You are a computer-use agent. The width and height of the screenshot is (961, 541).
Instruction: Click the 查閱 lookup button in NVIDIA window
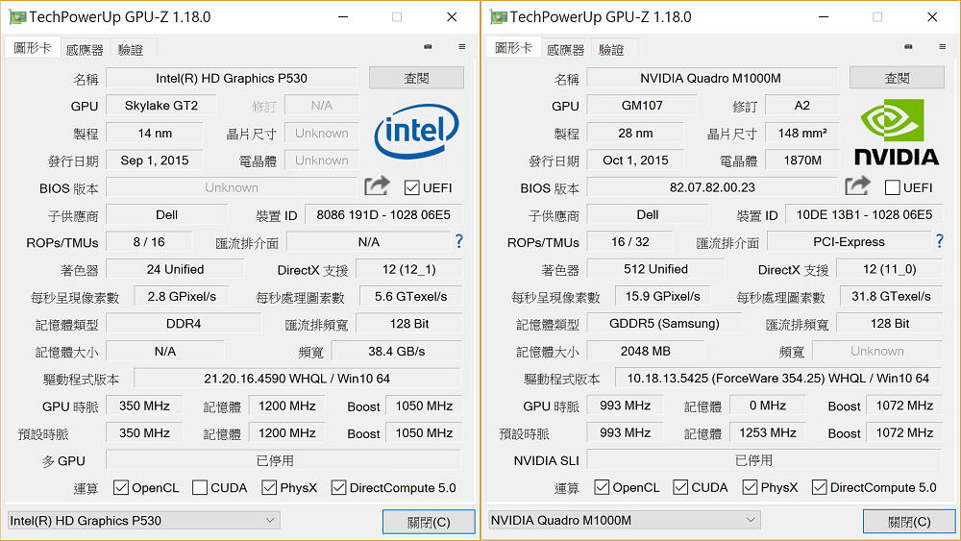coord(897,78)
